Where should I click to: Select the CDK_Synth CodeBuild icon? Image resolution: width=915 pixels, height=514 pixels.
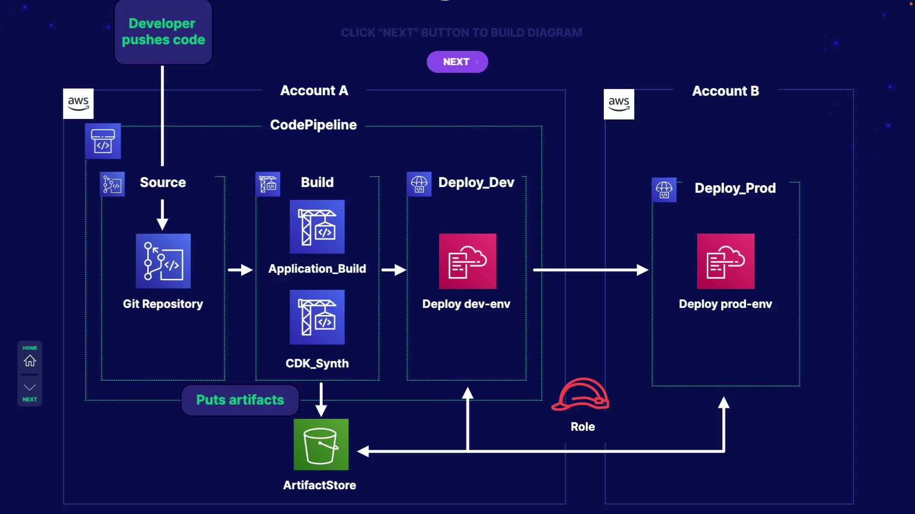point(317,317)
